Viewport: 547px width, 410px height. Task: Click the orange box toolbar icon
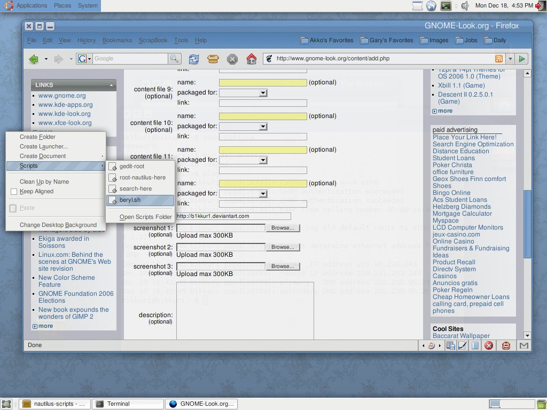point(213,59)
